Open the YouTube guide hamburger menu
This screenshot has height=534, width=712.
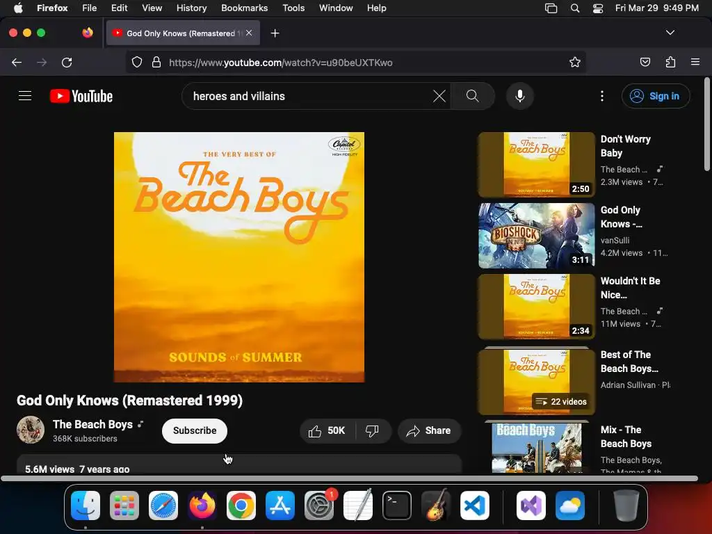point(25,96)
